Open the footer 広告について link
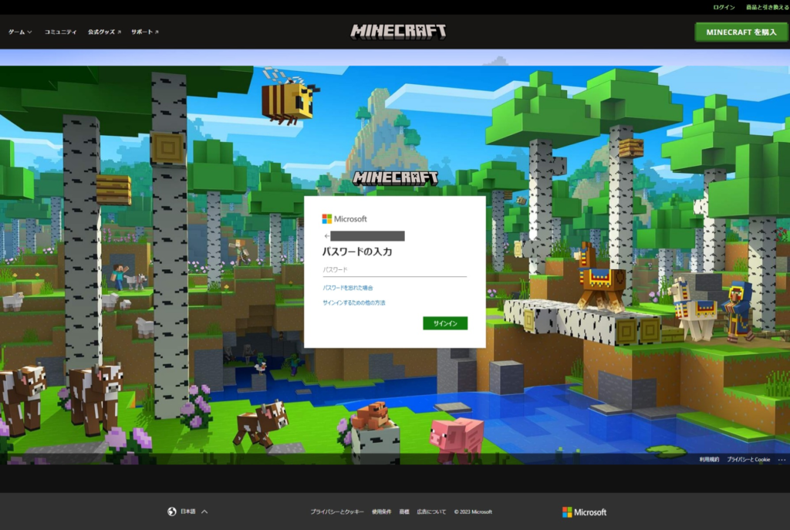The width and height of the screenshot is (790, 530). pos(431,511)
